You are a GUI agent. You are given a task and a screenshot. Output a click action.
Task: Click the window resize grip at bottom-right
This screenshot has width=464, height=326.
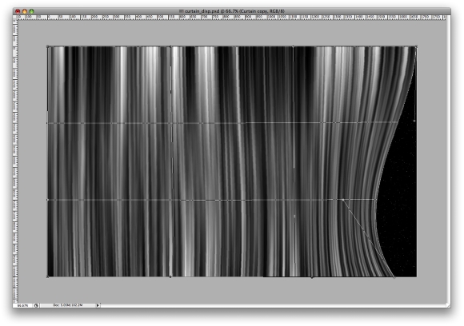[448, 305]
